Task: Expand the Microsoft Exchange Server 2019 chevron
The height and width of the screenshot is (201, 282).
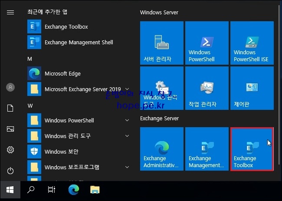Action: tap(127, 89)
